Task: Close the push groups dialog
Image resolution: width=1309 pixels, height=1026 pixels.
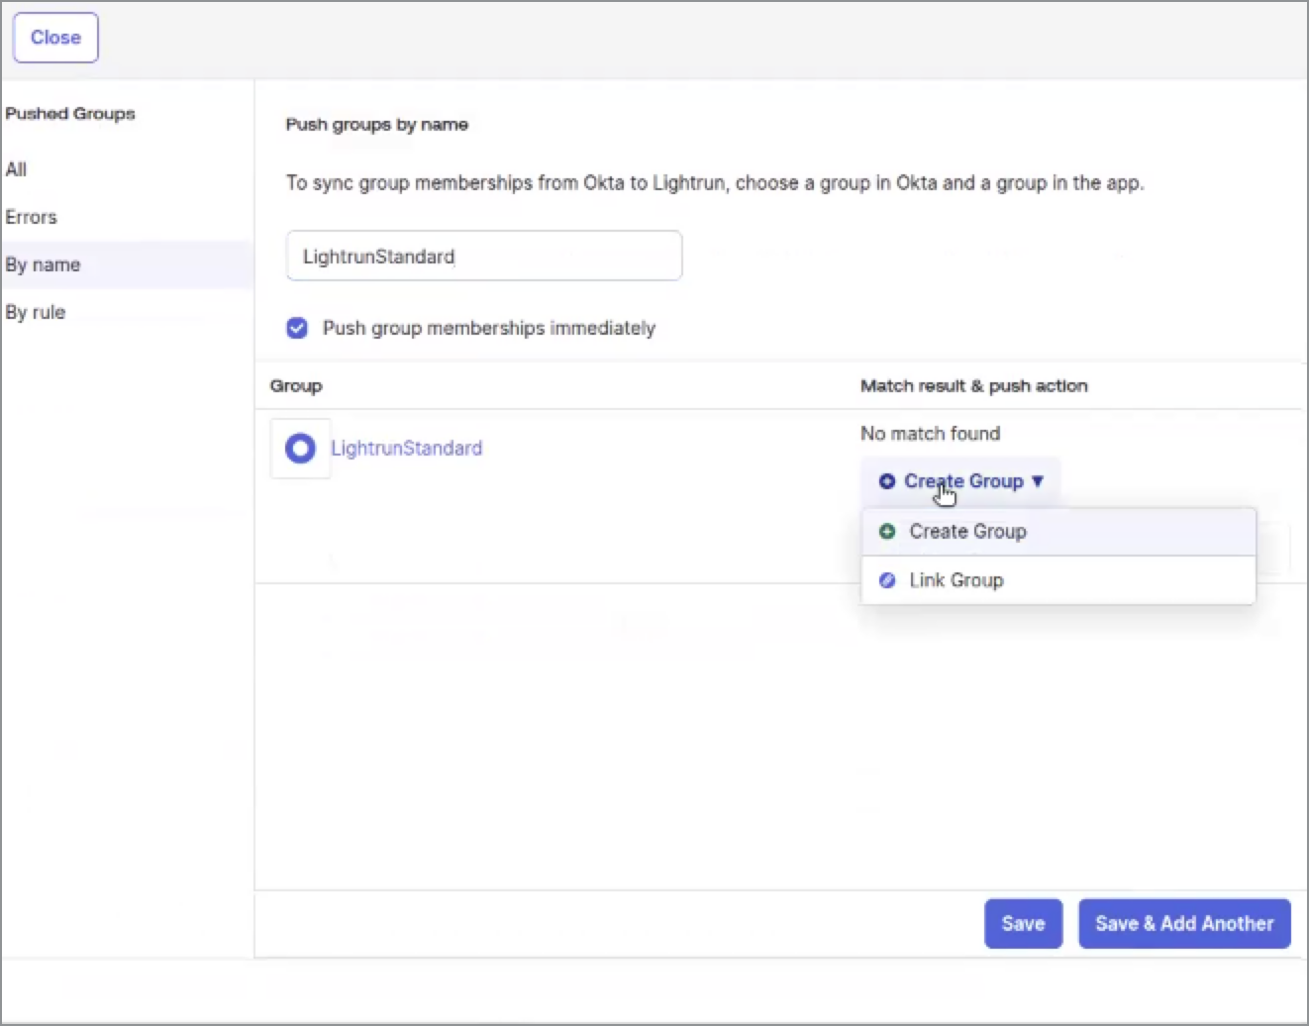Action: (x=55, y=38)
